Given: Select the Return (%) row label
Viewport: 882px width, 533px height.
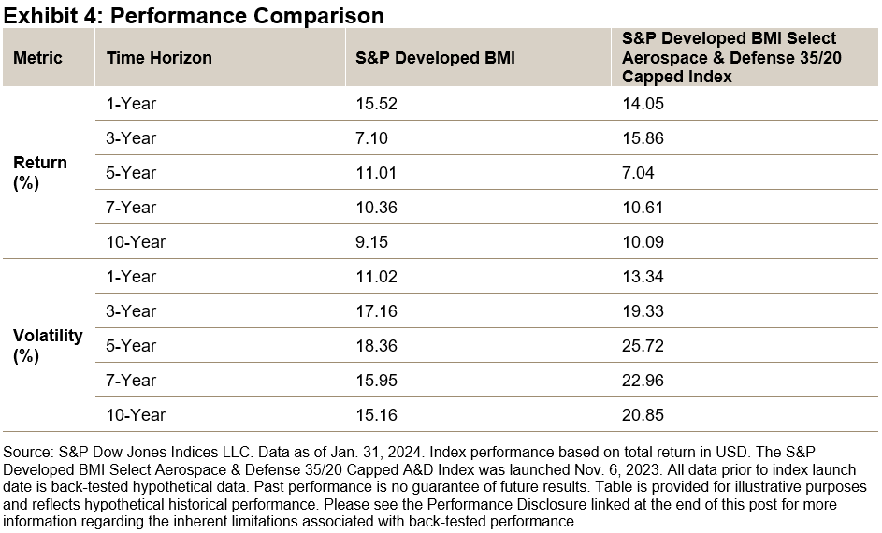Looking at the screenshot, I should point(40,172).
